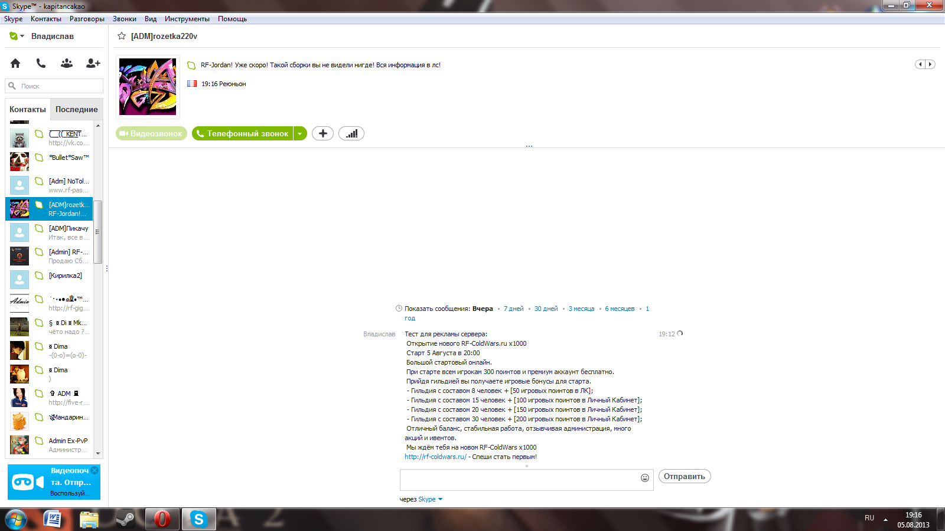Open the call phones icon
The width and height of the screenshot is (945, 531).
(x=41, y=63)
